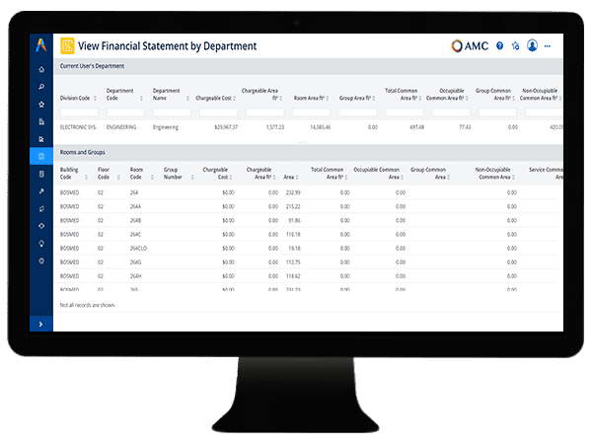This screenshot has height=444, width=592.
Task: Click the Division Code filter input
Action: click(81, 111)
